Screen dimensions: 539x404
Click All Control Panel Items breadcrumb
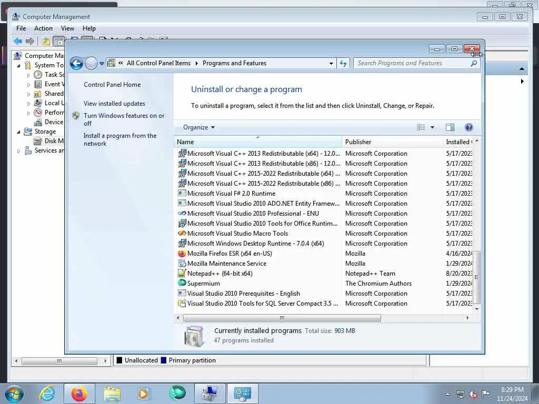pos(158,63)
